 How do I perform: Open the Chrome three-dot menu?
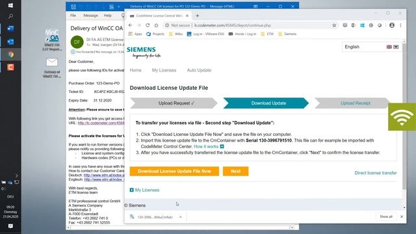pyautogui.click(x=400, y=25)
